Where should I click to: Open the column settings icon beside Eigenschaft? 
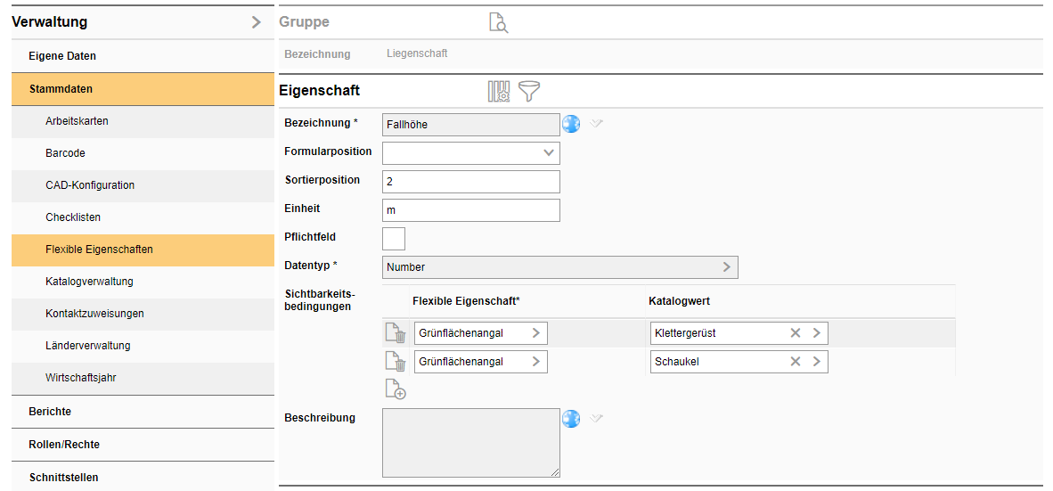click(x=498, y=91)
